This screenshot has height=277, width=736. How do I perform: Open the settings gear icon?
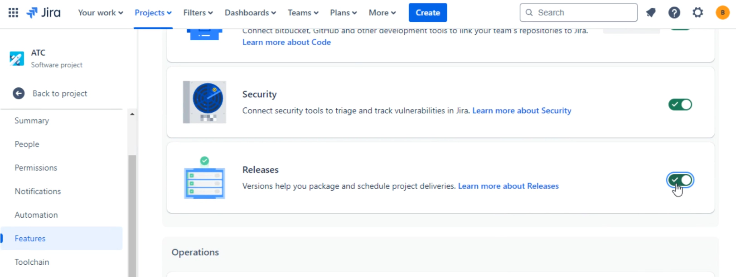click(698, 13)
